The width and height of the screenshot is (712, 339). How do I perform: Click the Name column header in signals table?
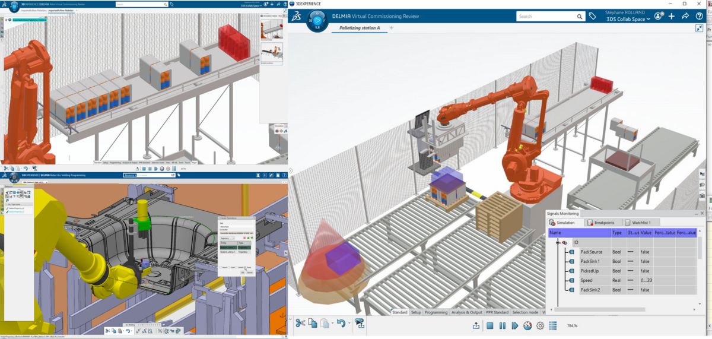coord(578,233)
